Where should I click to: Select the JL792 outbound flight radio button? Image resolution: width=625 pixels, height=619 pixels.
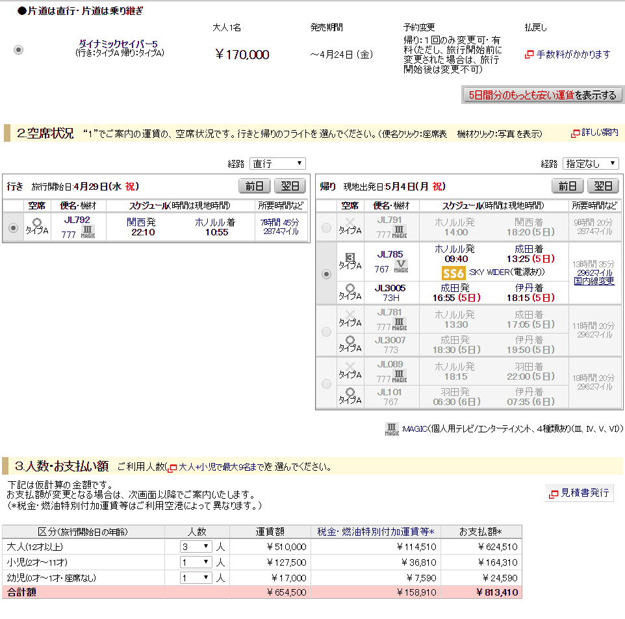[13, 228]
